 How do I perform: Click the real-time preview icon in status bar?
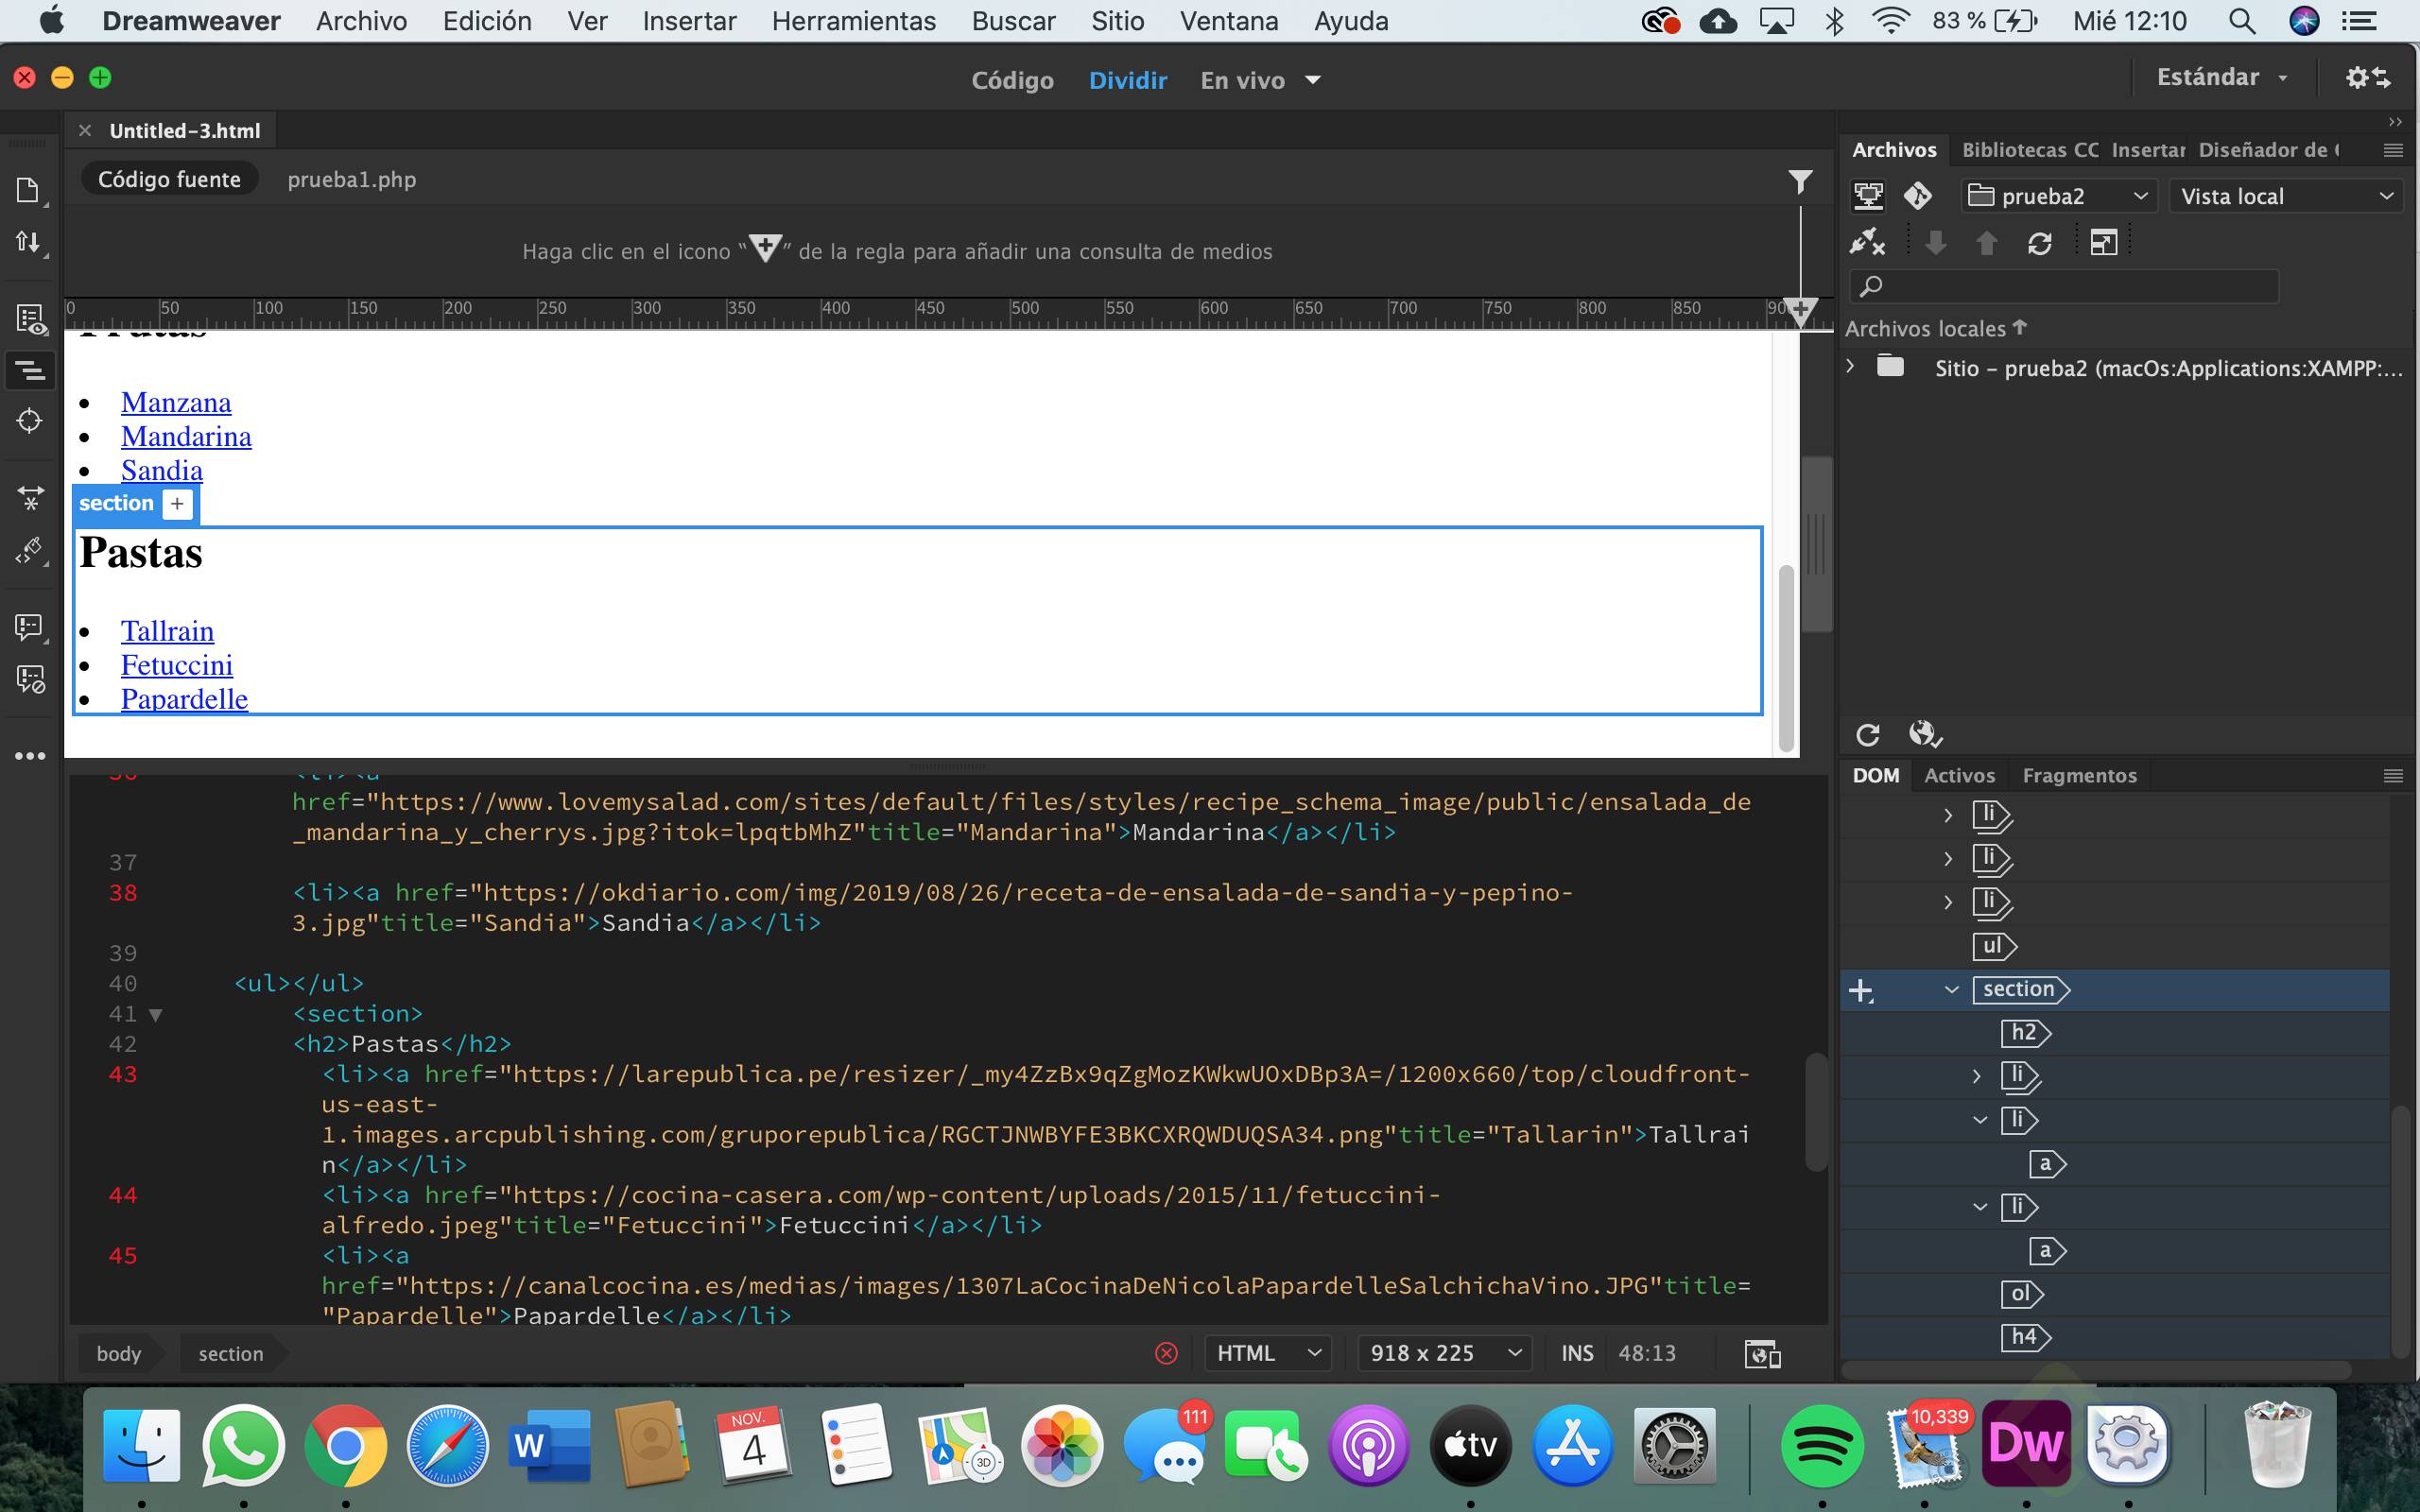point(1762,1354)
